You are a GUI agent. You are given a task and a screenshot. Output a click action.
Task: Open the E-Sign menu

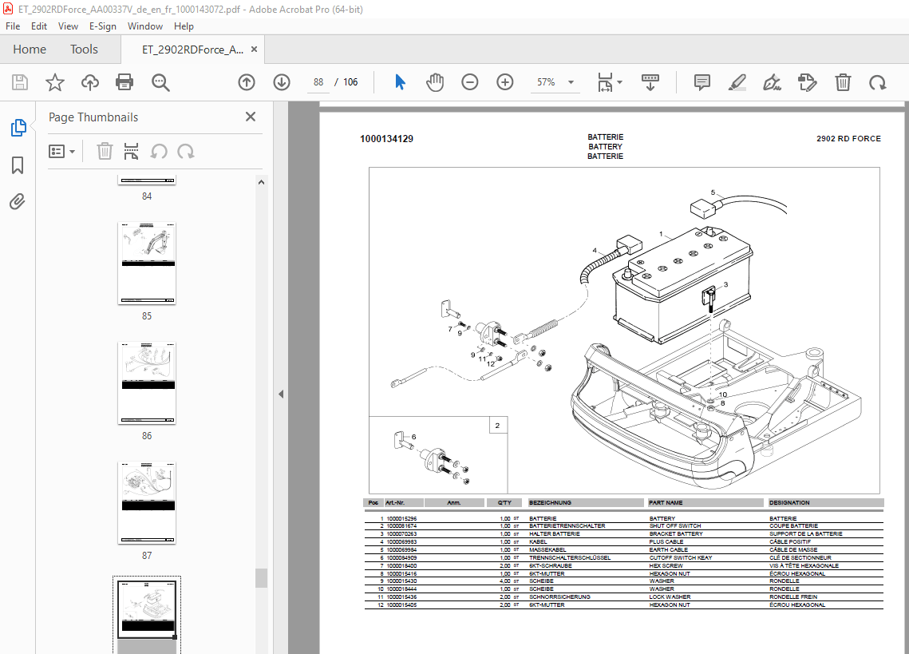coord(103,26)
